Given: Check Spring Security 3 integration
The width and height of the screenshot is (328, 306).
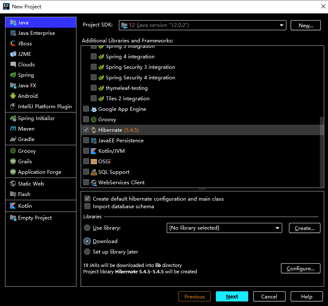Looking at the screenshot, I should click(x=94, y=67).
